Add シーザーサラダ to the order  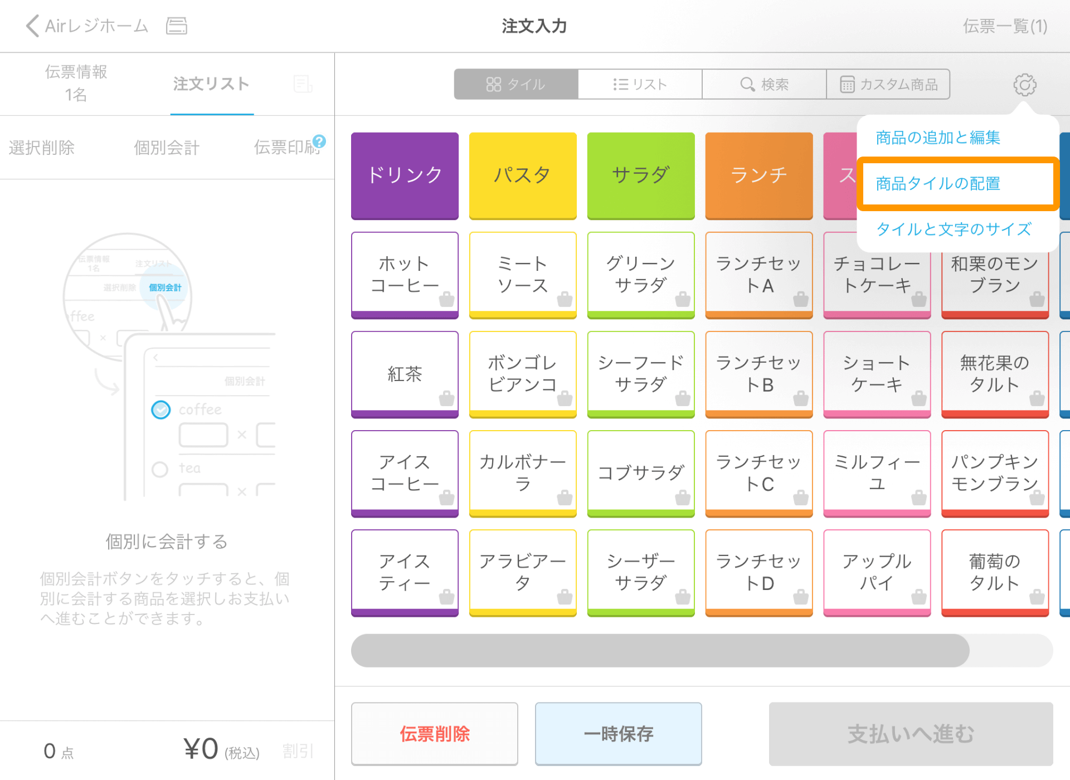[641, 573]
